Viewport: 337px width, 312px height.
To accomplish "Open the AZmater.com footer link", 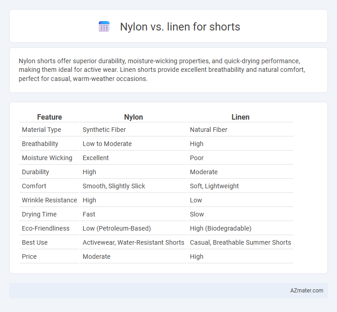I will click(x=306, y=290).
